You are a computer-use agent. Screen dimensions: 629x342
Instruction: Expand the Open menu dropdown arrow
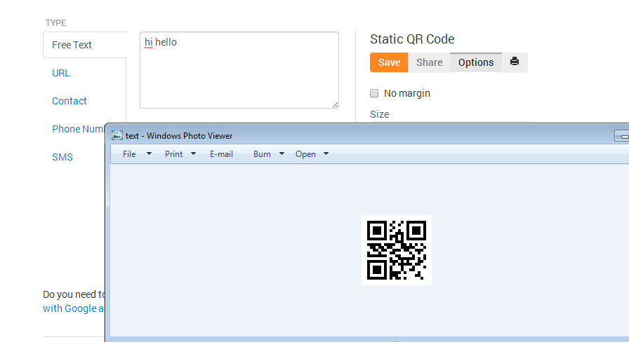click(x=326, y=153)
